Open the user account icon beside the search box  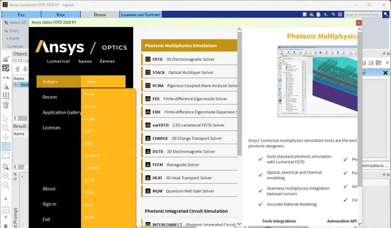[x=340, y=14]
